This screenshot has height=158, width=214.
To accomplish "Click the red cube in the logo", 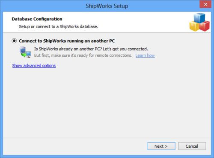I will [205, 26].
